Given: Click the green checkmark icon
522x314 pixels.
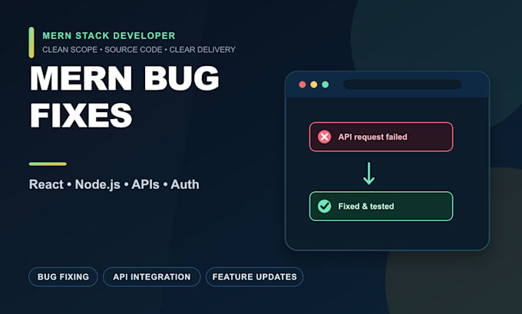Looking at the screenshot, I should point(324,206).
